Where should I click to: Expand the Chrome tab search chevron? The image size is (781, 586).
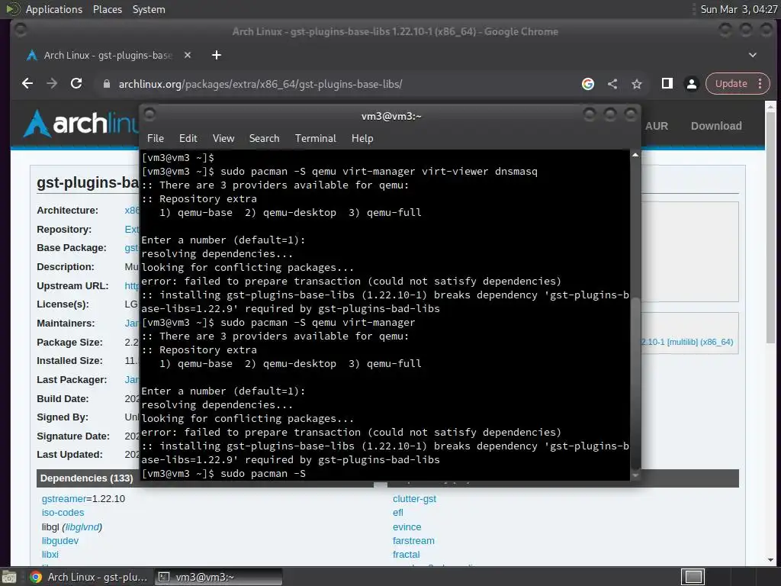tap(753, 55)
